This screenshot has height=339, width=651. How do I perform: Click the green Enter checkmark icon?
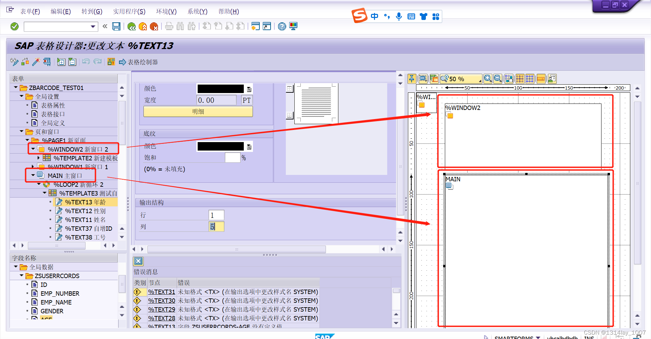pos(15,26)
